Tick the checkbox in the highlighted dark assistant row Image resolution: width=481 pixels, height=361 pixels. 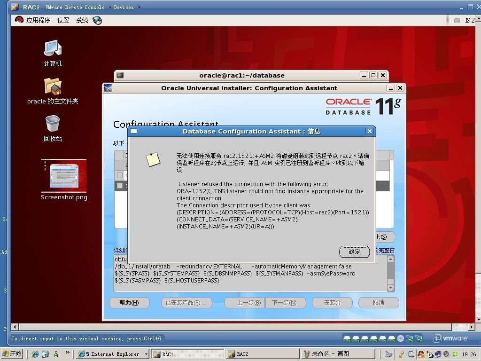coord(120,186)
